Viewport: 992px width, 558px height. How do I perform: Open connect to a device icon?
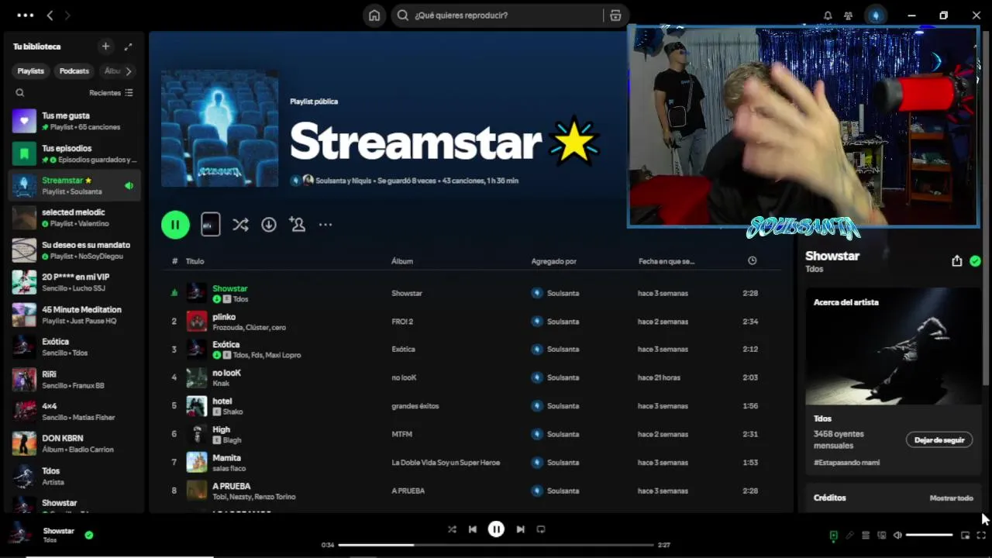point(881,535)
